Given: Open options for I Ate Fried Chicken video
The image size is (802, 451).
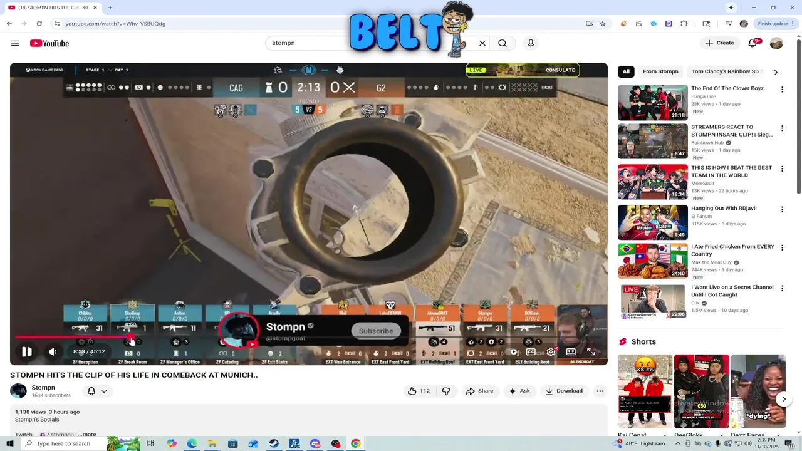Looking at the screenshot, I should (x=782, y=248).
